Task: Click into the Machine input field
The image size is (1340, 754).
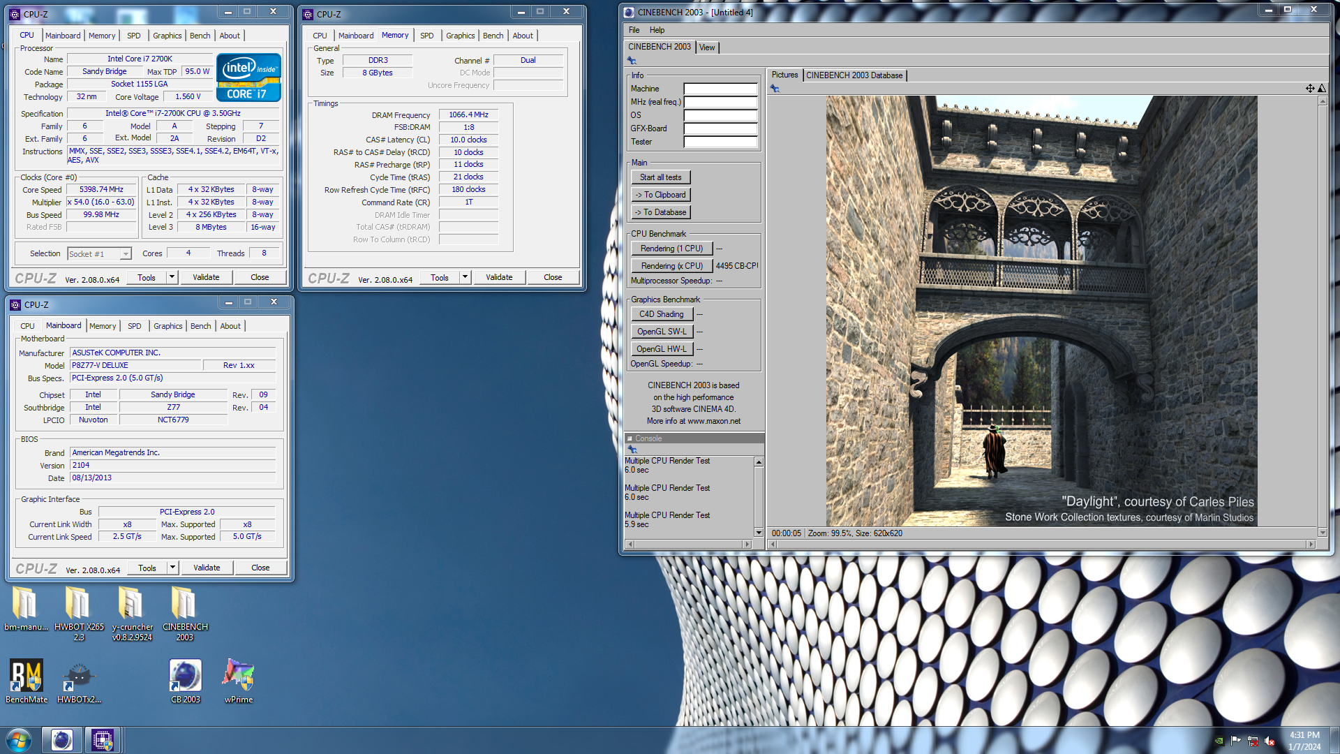Action: click(720, 89)
